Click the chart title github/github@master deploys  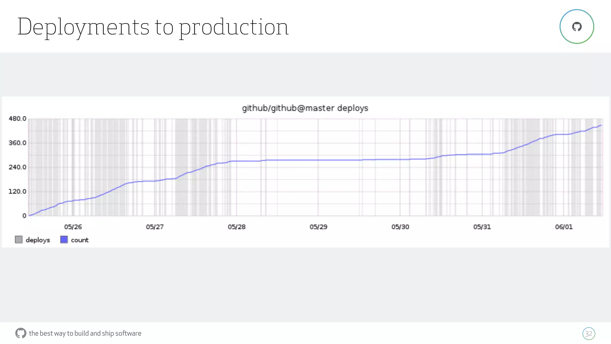tap(305, 108)
